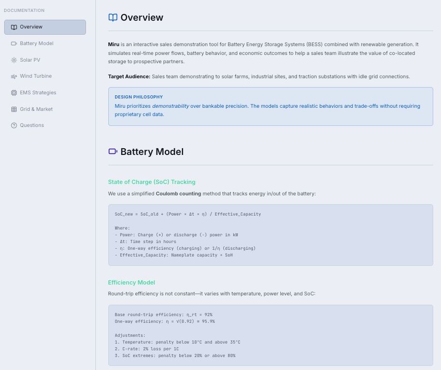Click the Δt time step definition line
Screen dimensions: 441x370
pos(146,241)
